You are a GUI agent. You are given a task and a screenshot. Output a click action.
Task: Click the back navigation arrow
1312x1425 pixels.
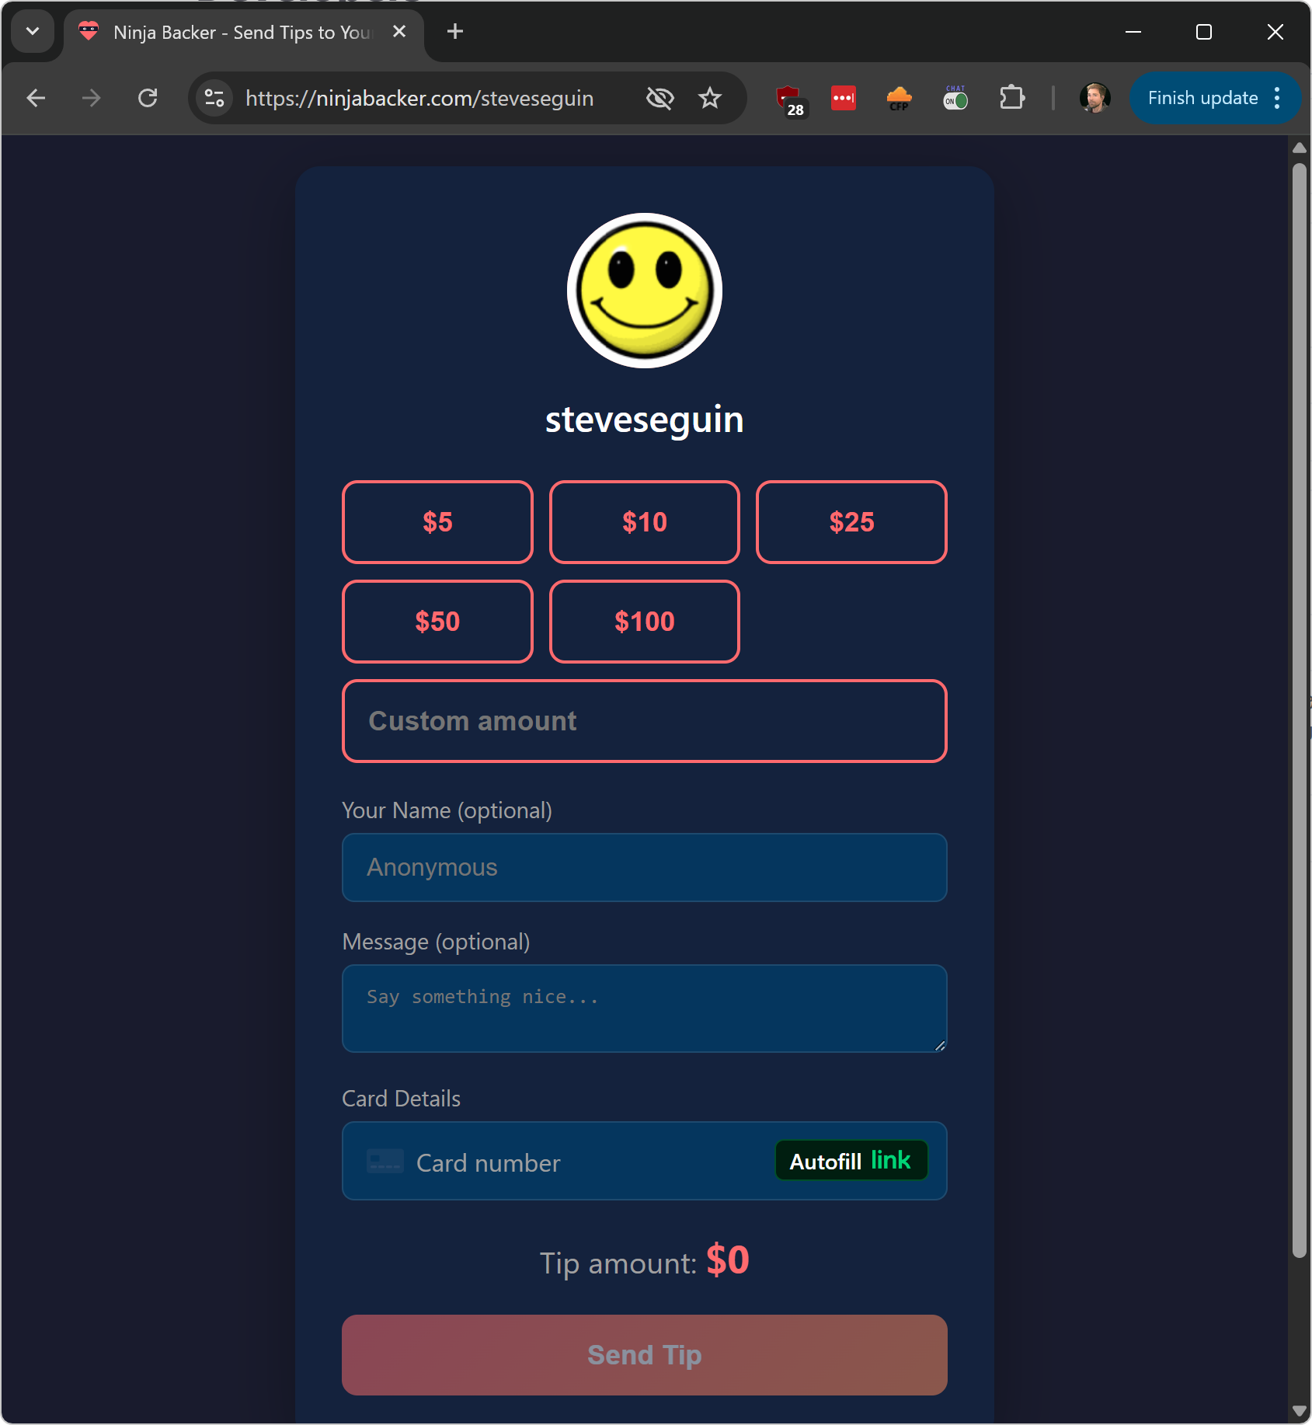coord(36,98)
